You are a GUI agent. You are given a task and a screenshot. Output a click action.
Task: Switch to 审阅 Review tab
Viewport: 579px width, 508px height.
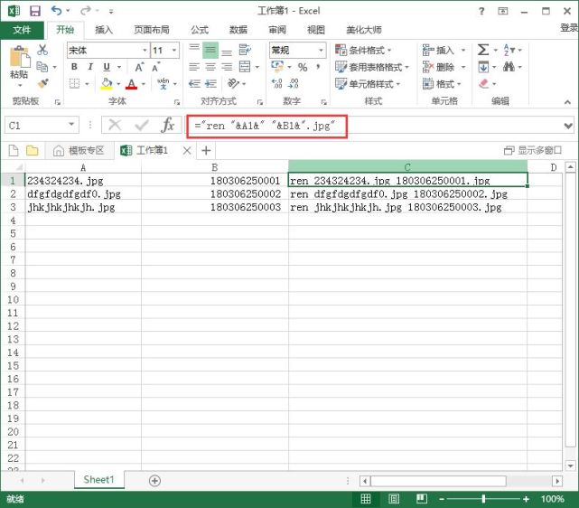pos(277,30)
